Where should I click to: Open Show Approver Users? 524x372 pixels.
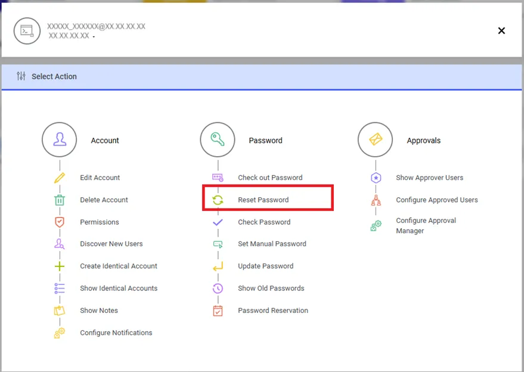tap(429, 178)
